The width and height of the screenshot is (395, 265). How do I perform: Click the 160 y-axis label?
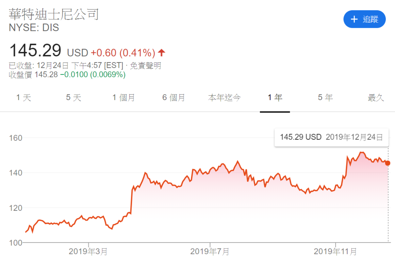point(16,138)
